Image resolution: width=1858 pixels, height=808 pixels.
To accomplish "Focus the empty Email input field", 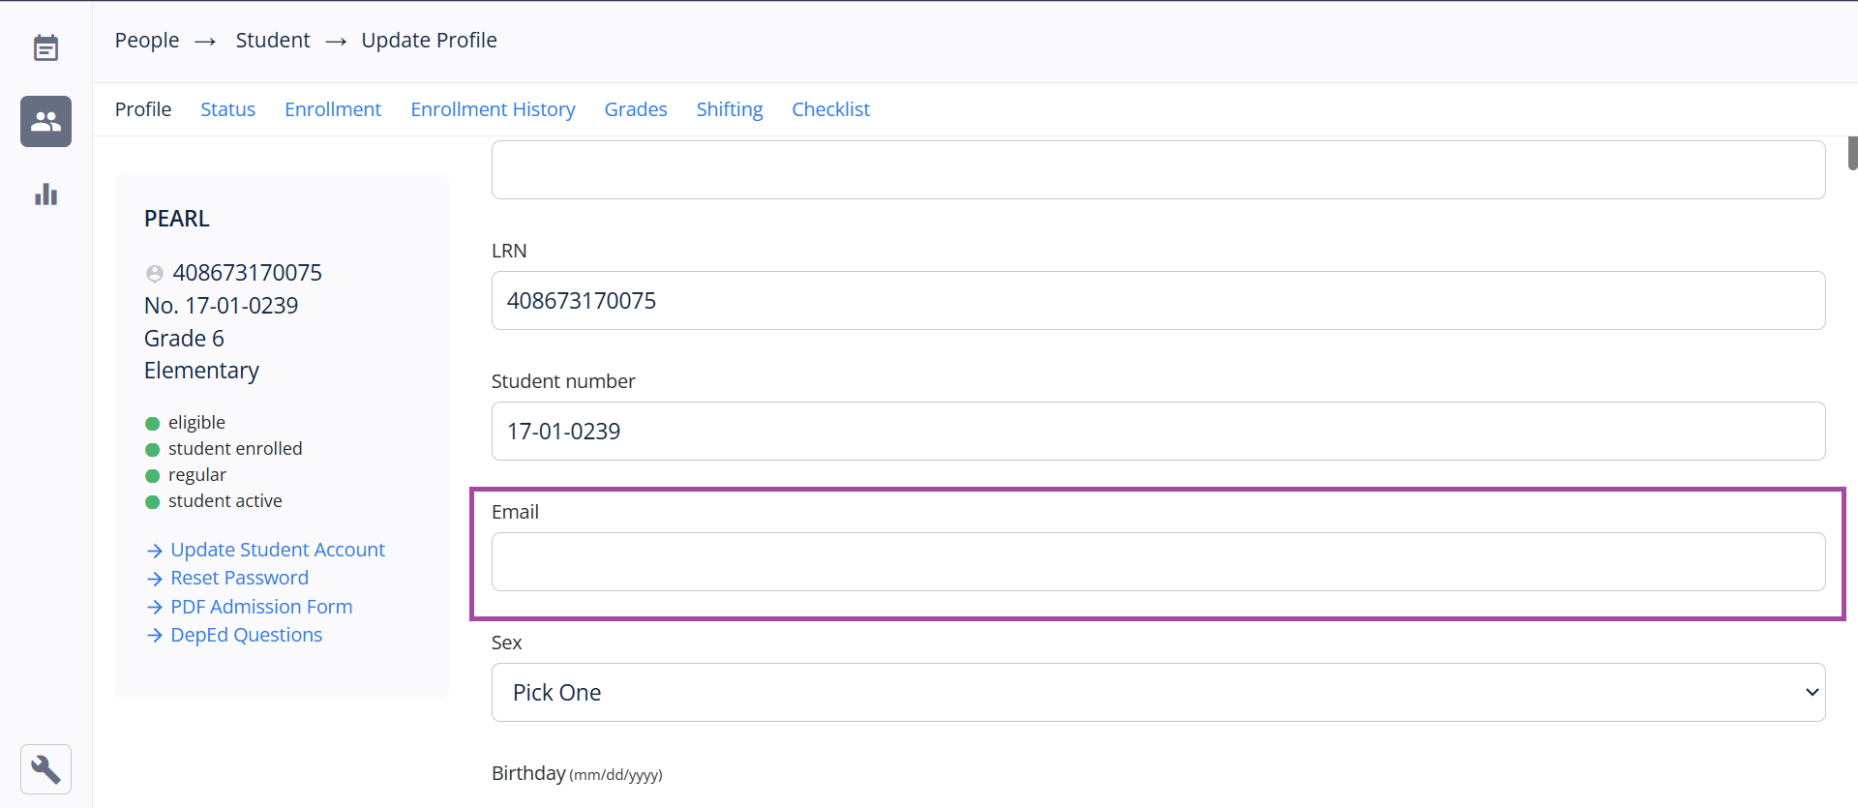I will point(1157,561).
